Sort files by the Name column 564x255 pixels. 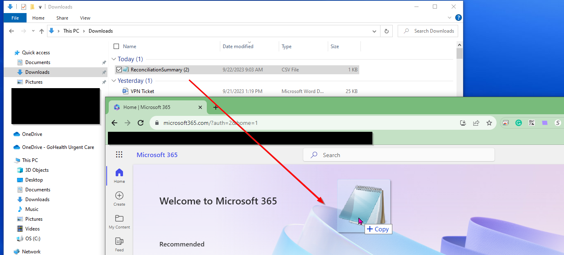(x=130, y=47)
